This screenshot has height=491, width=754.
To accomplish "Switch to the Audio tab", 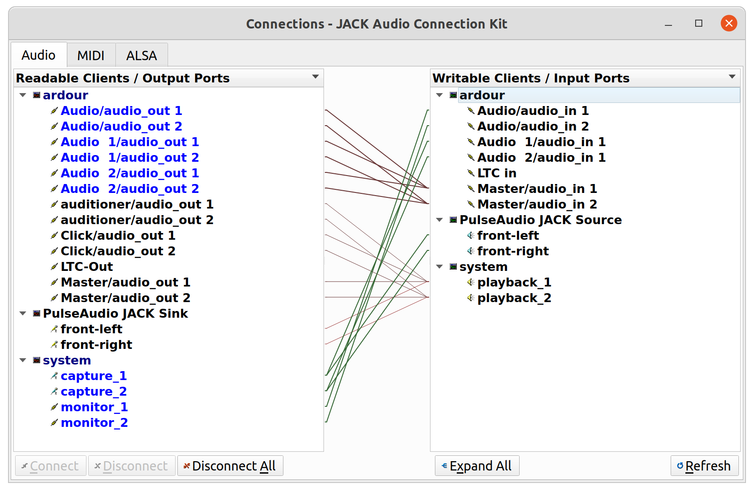I will point(39,55).
